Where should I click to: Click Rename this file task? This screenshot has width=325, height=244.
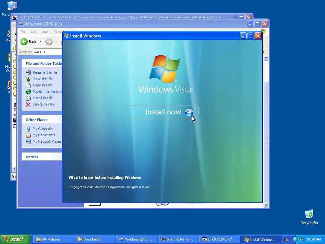45,72
